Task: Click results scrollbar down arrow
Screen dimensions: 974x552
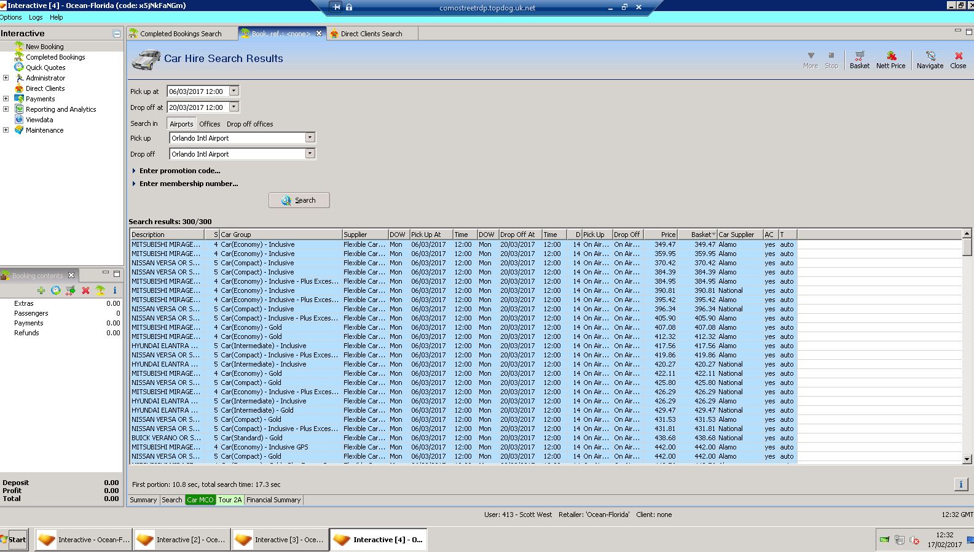Action: tap(967, 459)
